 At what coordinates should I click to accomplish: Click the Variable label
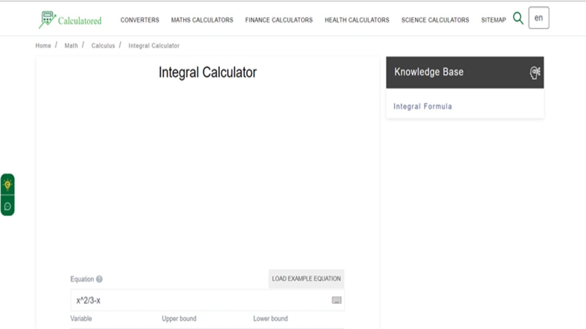click(81, 319)
